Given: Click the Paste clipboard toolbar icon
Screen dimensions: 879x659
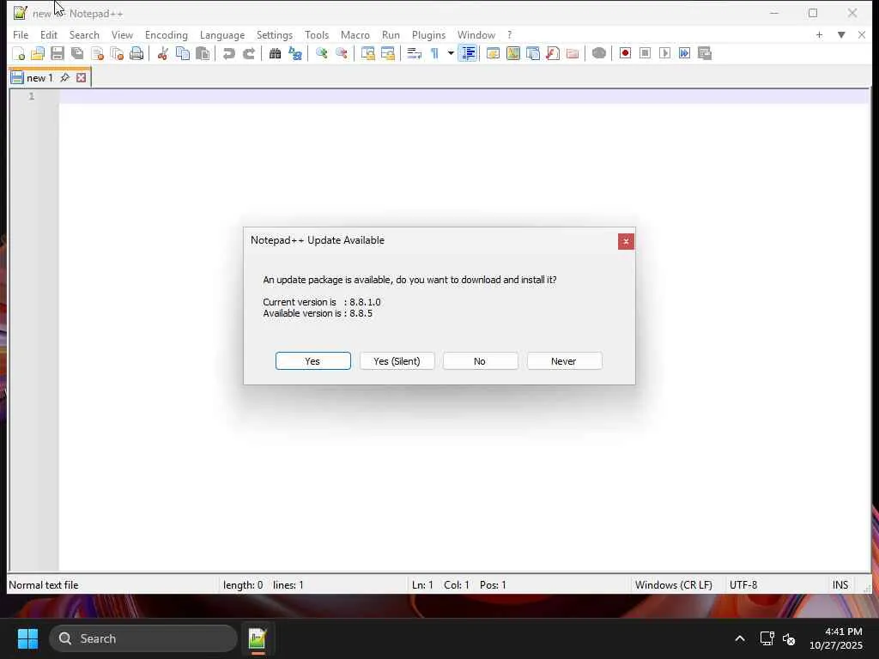Looking at the screenshot, I should tap(203, 53).
